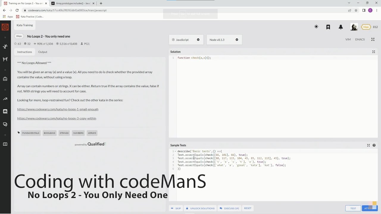Share this page icon in address bar
The image size is (381, 214).
coord(349,10)
